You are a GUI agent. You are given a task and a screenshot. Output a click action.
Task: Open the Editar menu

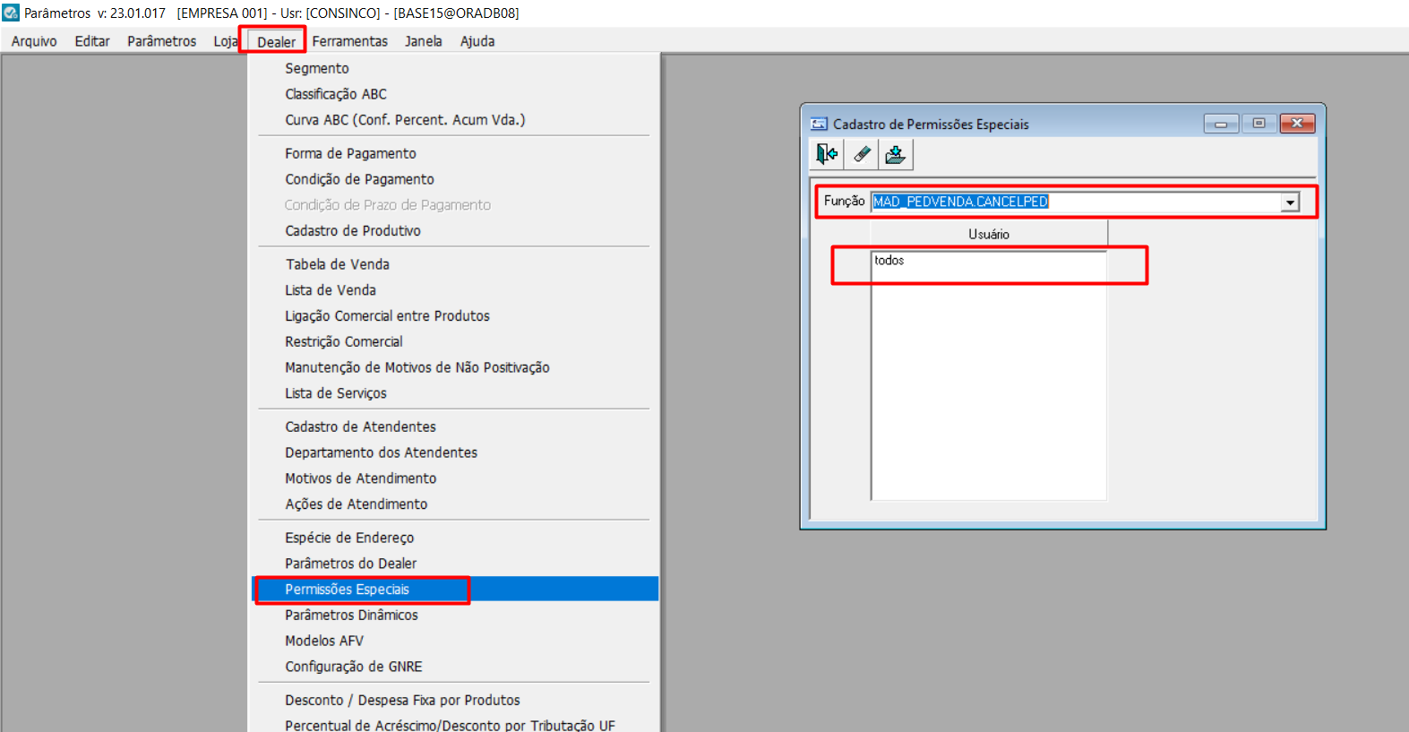click(x=92, y=41)
